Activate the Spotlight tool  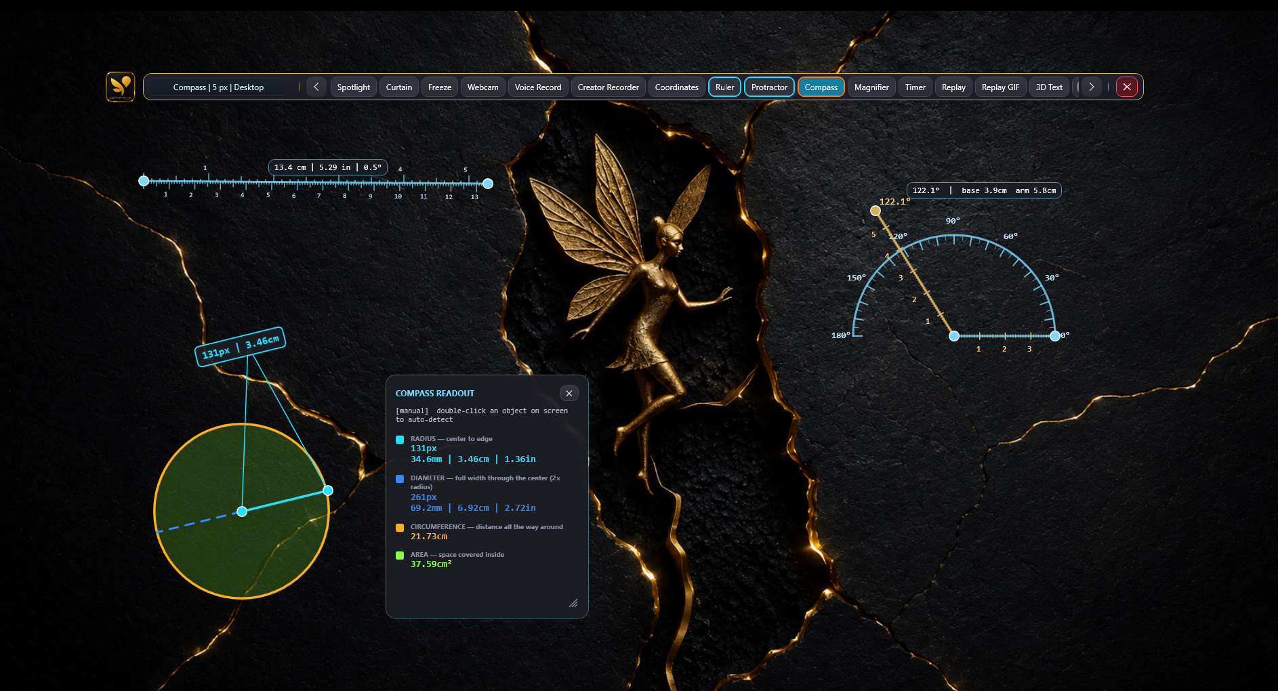point(354,87)
